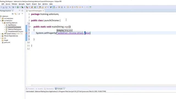This screenshot has height=99, width=176.
Task: Open the Window menu
Action: pyautogui.click(x=45, y=4)
